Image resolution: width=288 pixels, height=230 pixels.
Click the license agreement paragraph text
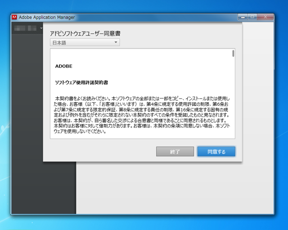142,115
